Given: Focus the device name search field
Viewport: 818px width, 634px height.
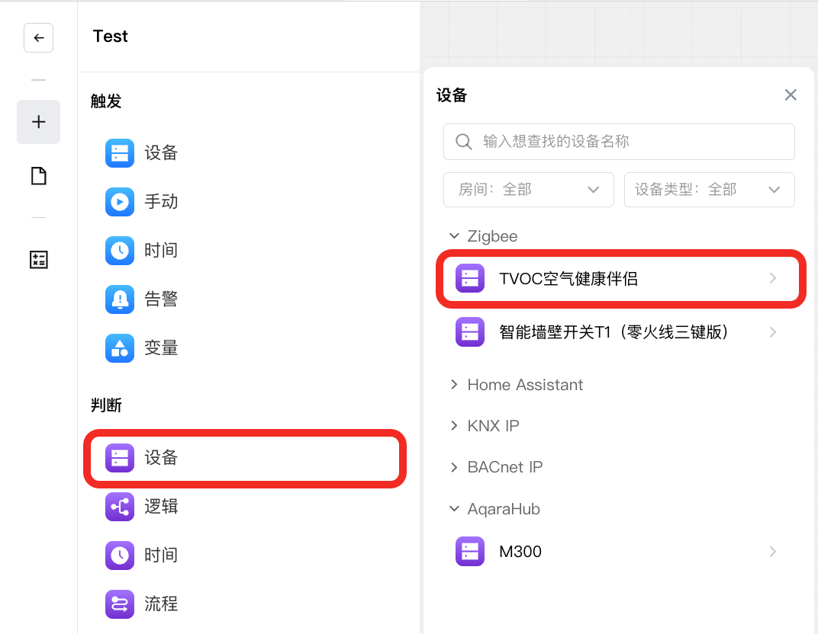Looking at the screenshot, I should (x=619, y=142).
